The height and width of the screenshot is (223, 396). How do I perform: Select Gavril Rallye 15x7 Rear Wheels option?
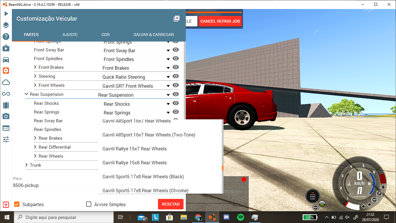point(160,149)
